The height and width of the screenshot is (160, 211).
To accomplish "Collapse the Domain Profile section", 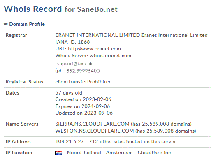I will click(6, 24).
